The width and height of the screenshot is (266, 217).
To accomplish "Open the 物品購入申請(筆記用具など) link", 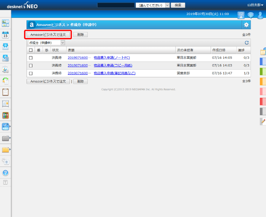I will click(114, 73).
